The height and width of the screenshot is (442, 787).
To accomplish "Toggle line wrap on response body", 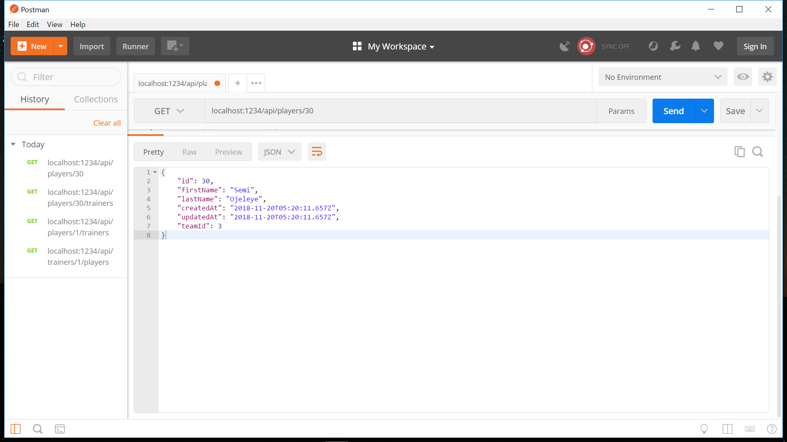I will click(317, 152).
